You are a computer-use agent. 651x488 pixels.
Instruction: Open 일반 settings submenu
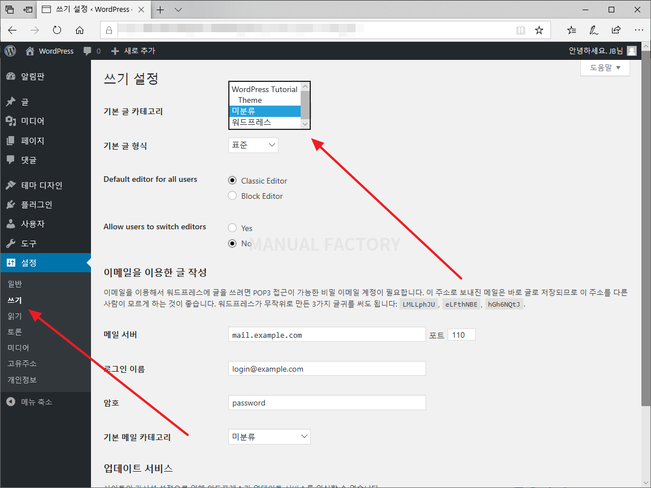coord(15,284)
